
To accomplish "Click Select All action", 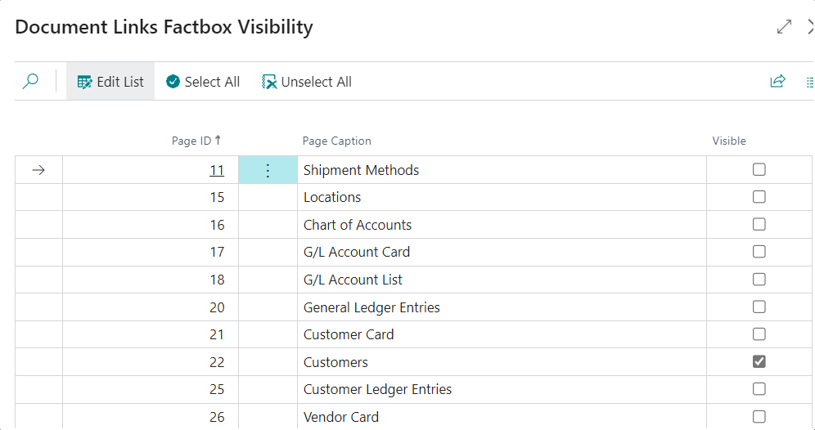I will click(203, 82).
